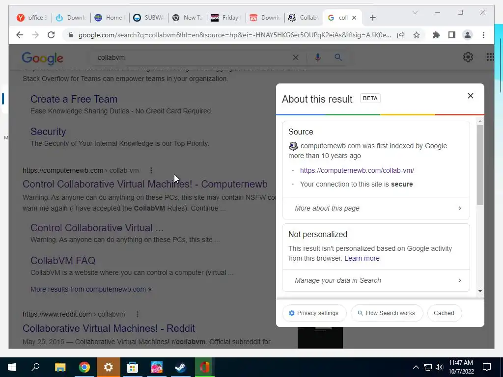This screenshot has width=503, height=377.
Task: Open the Security sitelink
Action: 48,132
